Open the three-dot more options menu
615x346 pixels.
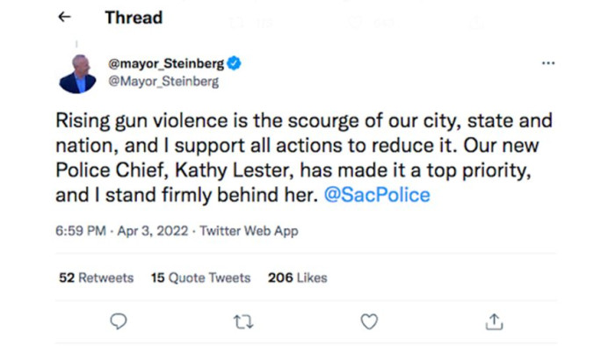[548, 63]
